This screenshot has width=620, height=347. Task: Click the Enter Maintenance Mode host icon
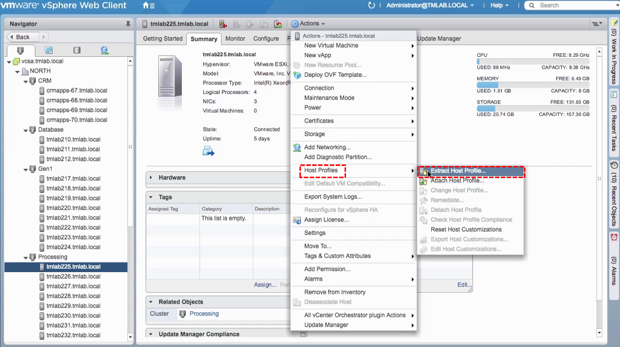[x=223, y=23]
